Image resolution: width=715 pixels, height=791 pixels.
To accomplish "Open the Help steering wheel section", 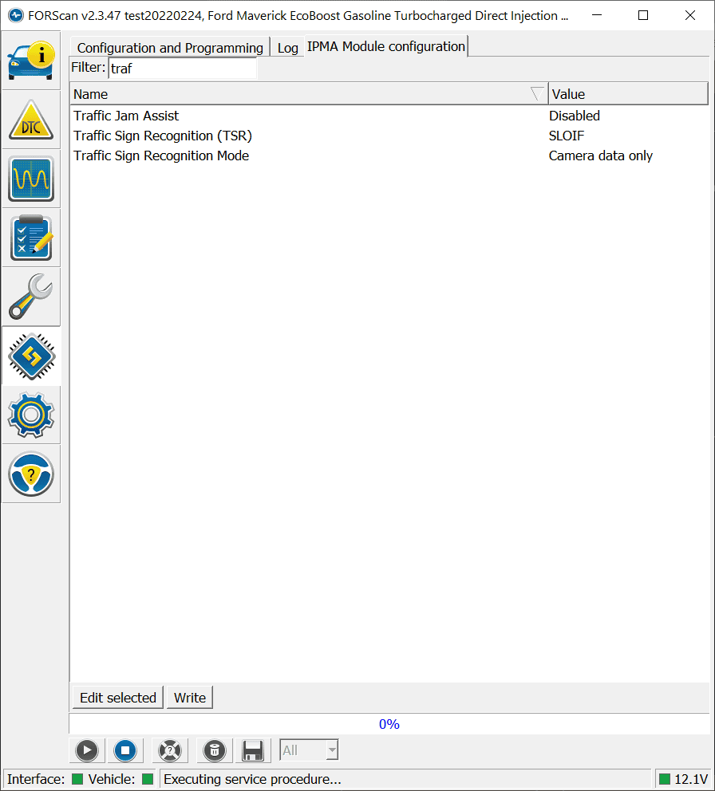I will (31, 474).
